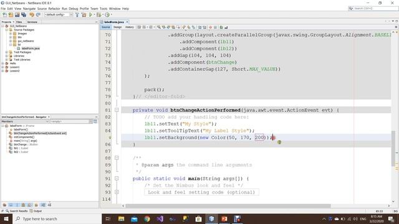Close the labelForm.java editor tab
Screen dimensions: 399x224
pos(127,22)
